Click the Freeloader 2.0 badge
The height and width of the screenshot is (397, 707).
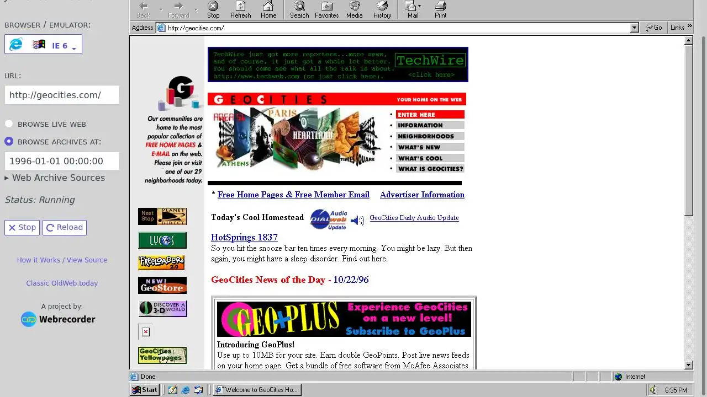pyautogui.click(x=161, y=262)
